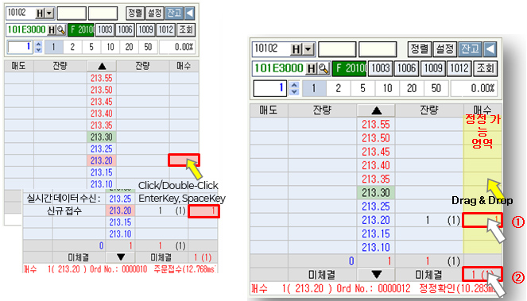This screenshot has width=527, height=301.
Task: Click the H icon beside 101E3000 in right panel
Action: (x=312, y=68)
